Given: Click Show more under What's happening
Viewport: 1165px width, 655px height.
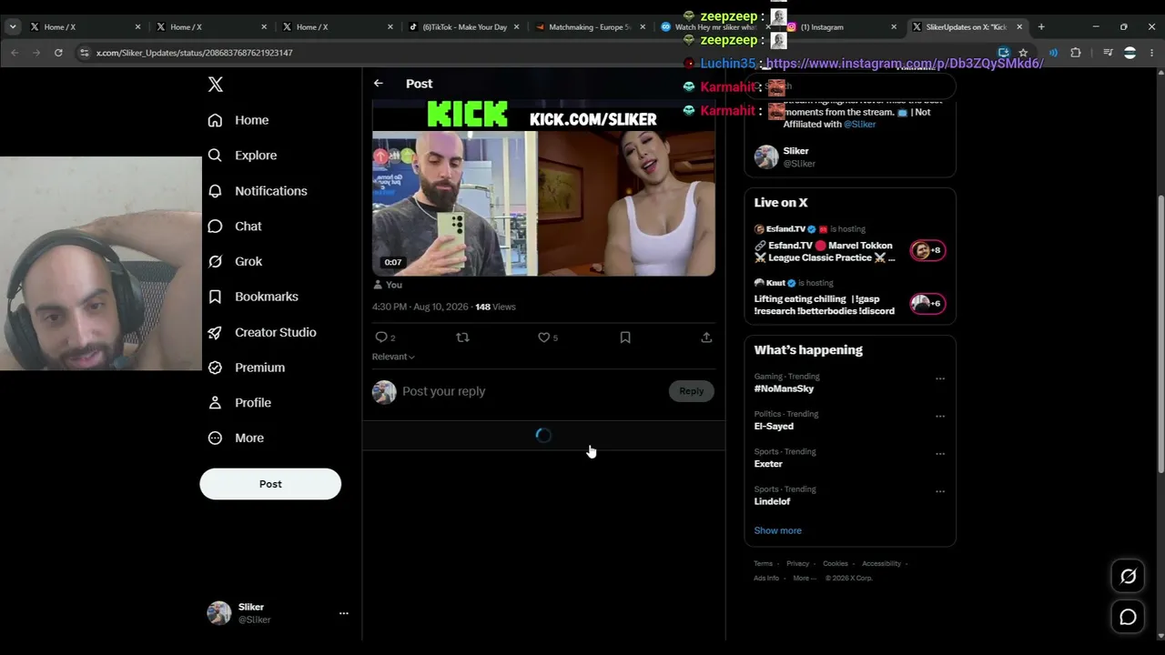Looking at the screenshot, I should pos(777,530).
